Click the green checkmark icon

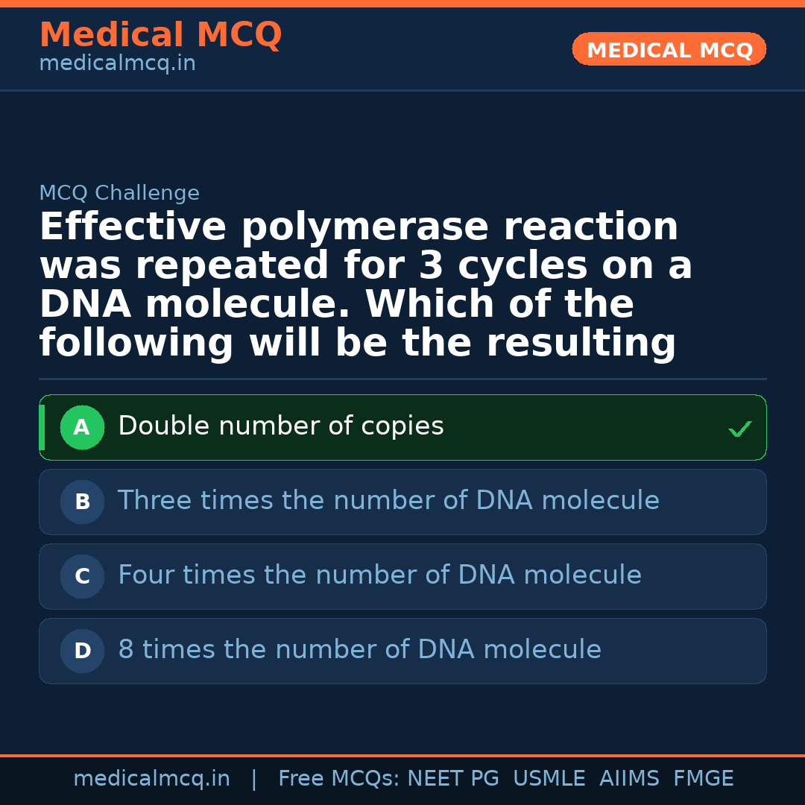(739, 429)
